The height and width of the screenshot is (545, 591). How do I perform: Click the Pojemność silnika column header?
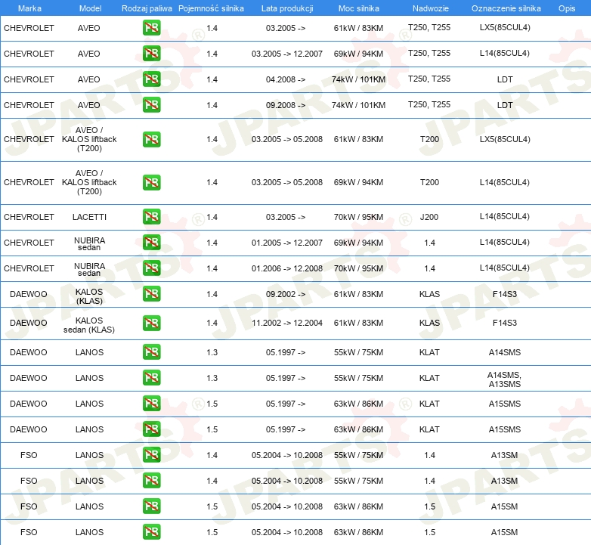pos(211,8)
